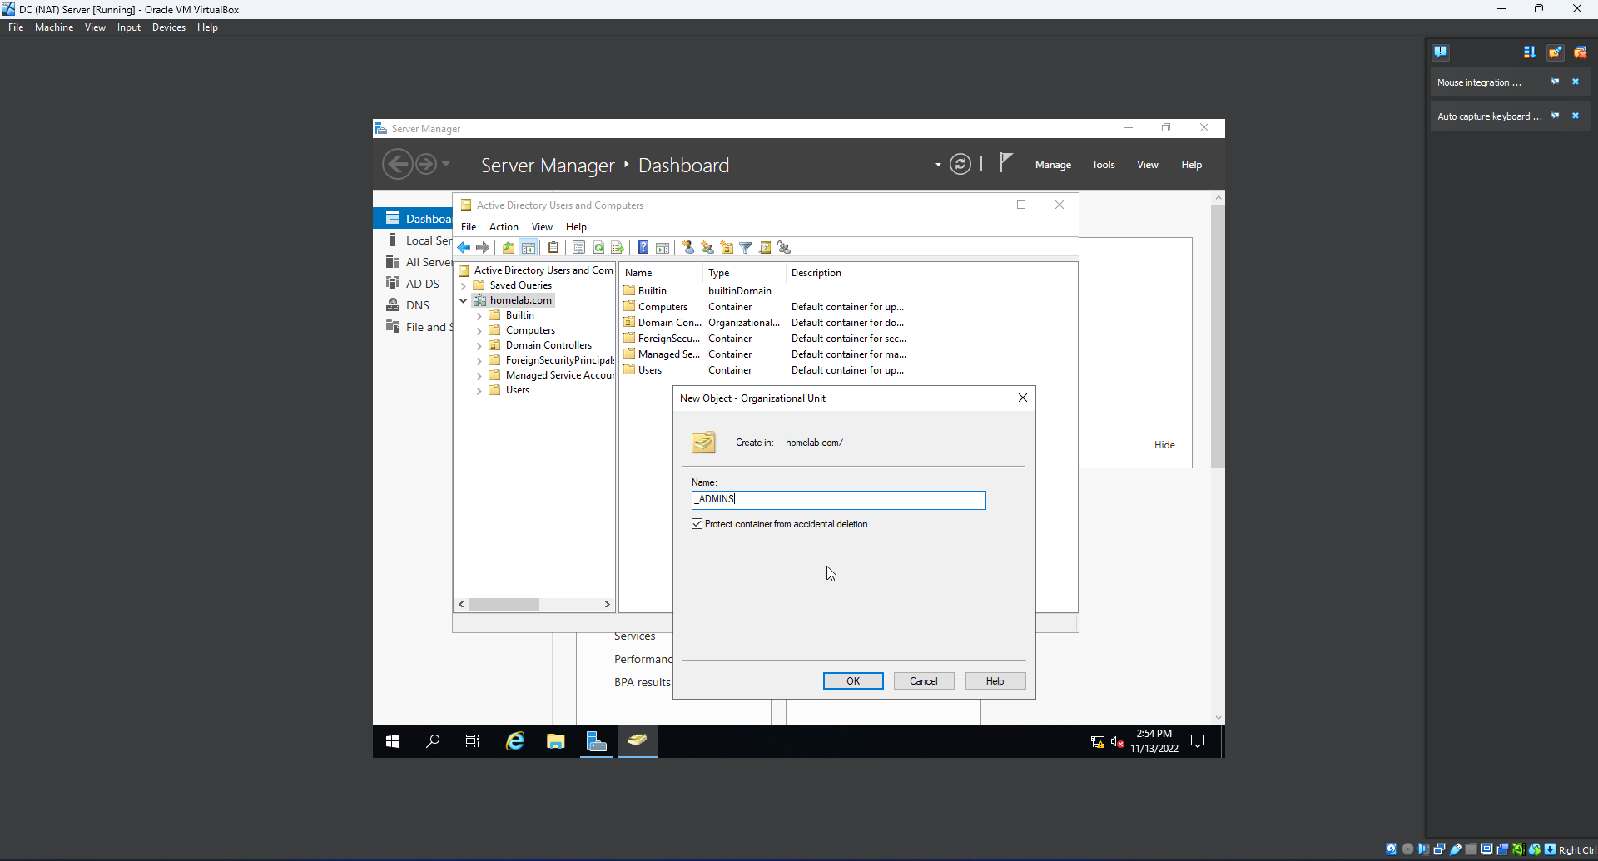Click Server Manager vertical scrollbar thumb

coord(1218,336)
